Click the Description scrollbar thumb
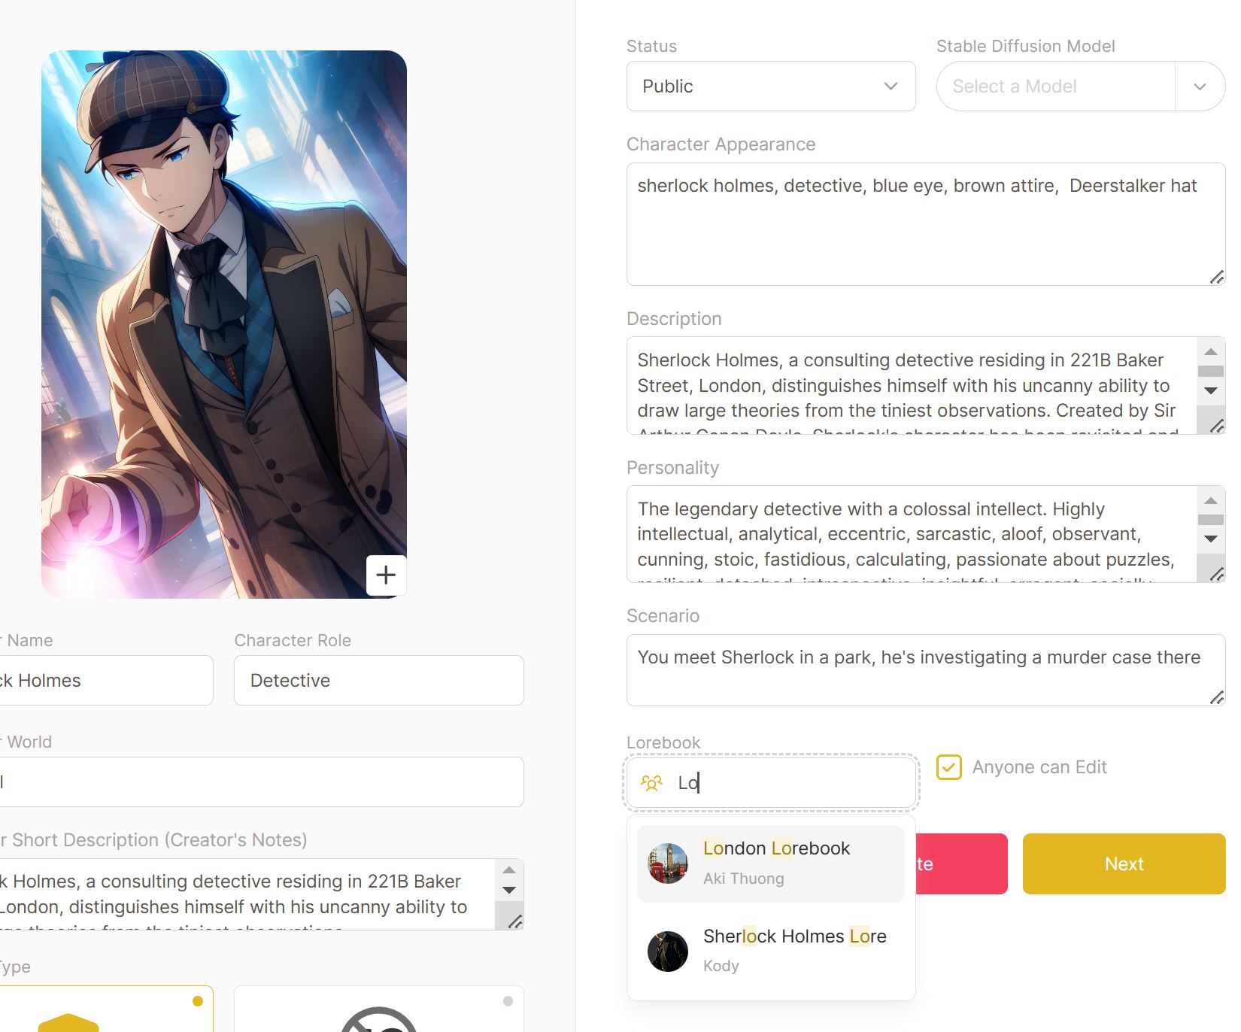Viewport: 1241px width, 1032px height. pos(1211,372)
